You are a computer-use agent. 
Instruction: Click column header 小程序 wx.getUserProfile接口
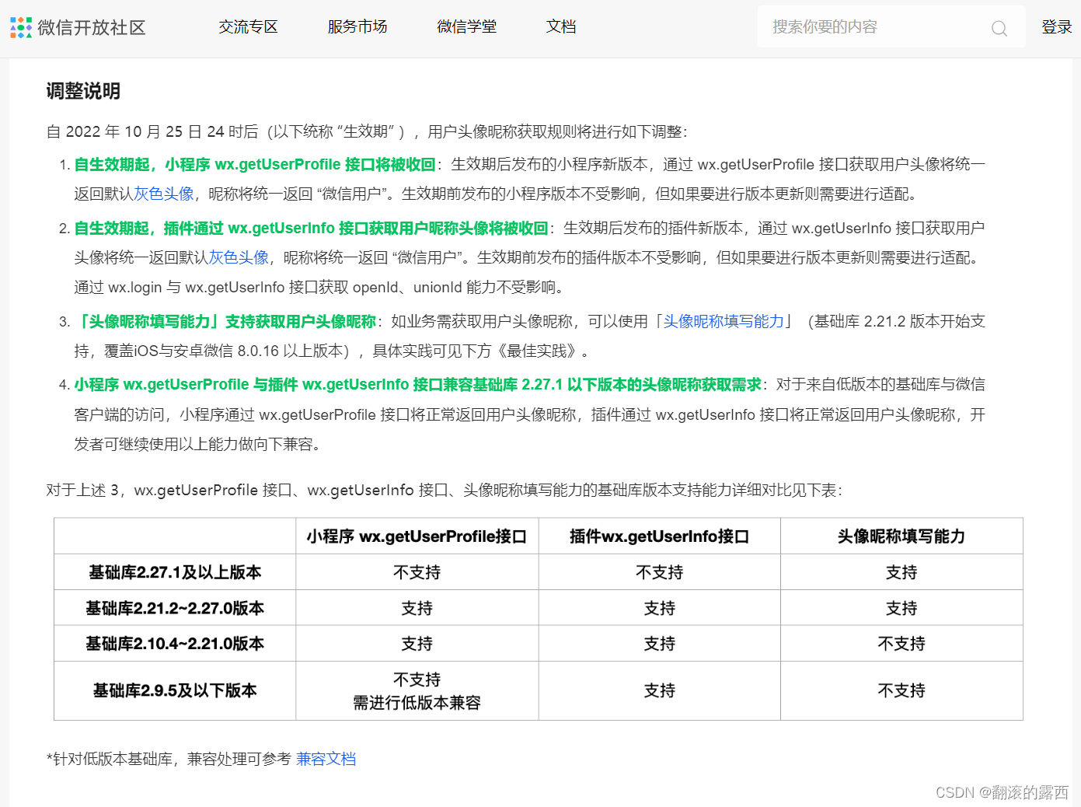(x=417, y=536)
